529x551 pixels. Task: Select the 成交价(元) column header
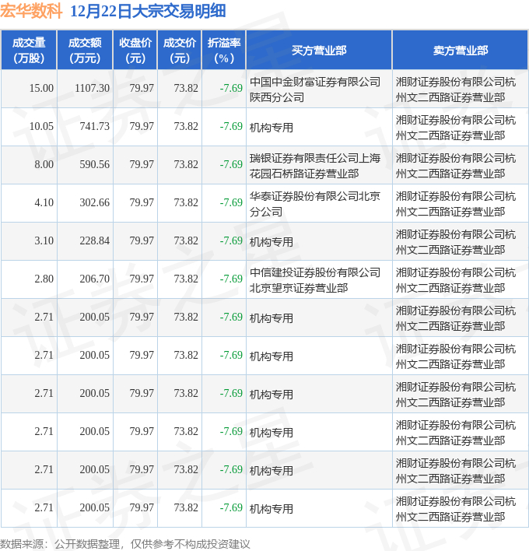pos(180,51)
